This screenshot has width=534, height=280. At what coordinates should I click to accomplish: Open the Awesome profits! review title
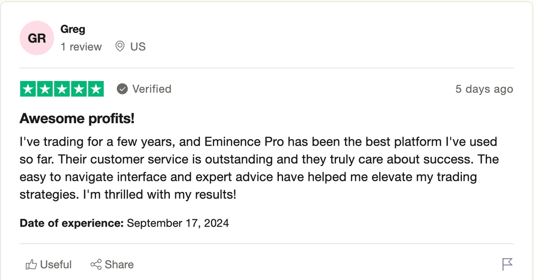[x=77, y=118]
